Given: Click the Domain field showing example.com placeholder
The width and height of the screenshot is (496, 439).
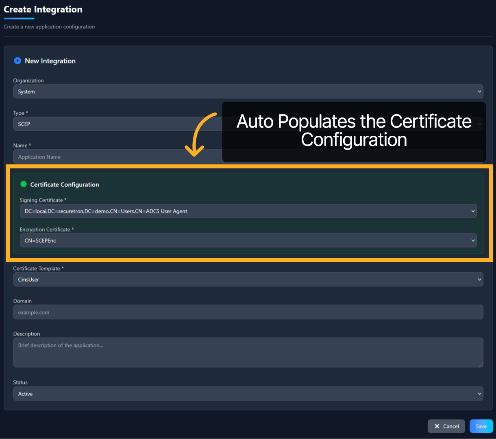Looking at the screenshot, I should tap(248, 312).
